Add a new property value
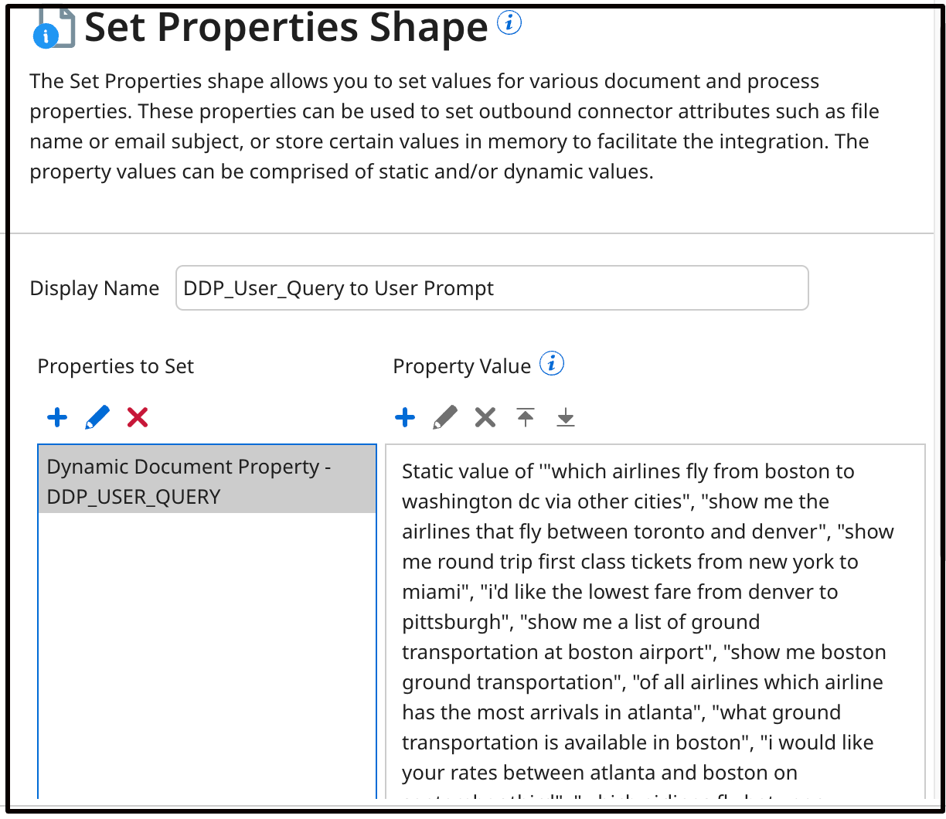Screen dimensions: 946x819 405,417
